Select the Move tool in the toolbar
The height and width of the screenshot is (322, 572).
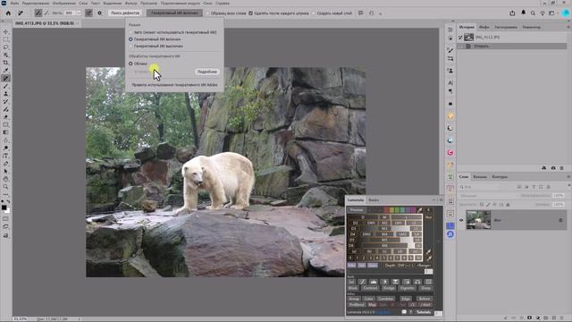tap(5, 32)
